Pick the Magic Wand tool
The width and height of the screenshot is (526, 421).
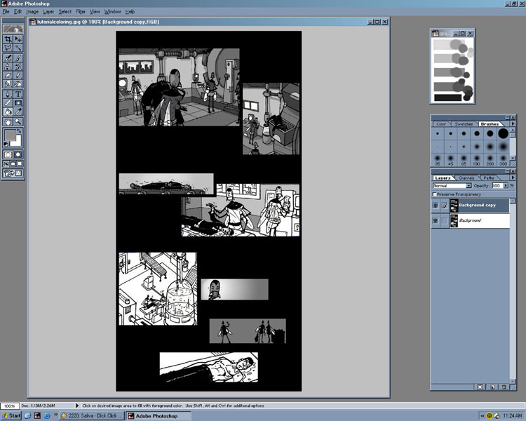click(18, 48)
